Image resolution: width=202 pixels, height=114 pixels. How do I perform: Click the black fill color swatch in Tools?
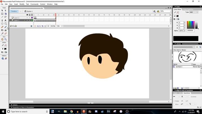5,49
